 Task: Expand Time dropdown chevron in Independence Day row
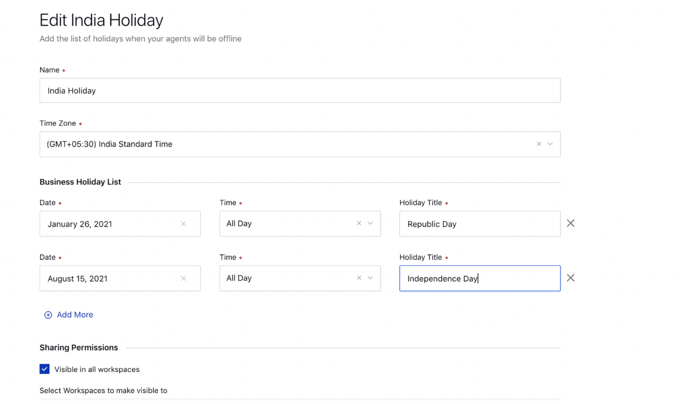[370, 278]
